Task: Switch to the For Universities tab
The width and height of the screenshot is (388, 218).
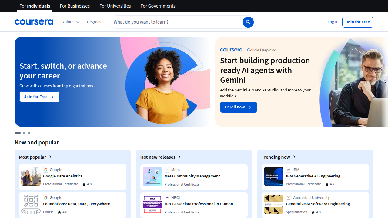Action: (115, 6)
